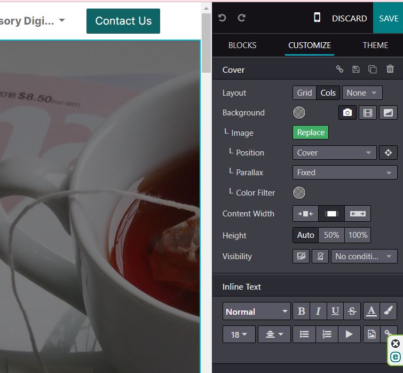This screenshot has width=403, height=373.
Task: Click the redo arrow icon
Action: [x=242, y=18]
